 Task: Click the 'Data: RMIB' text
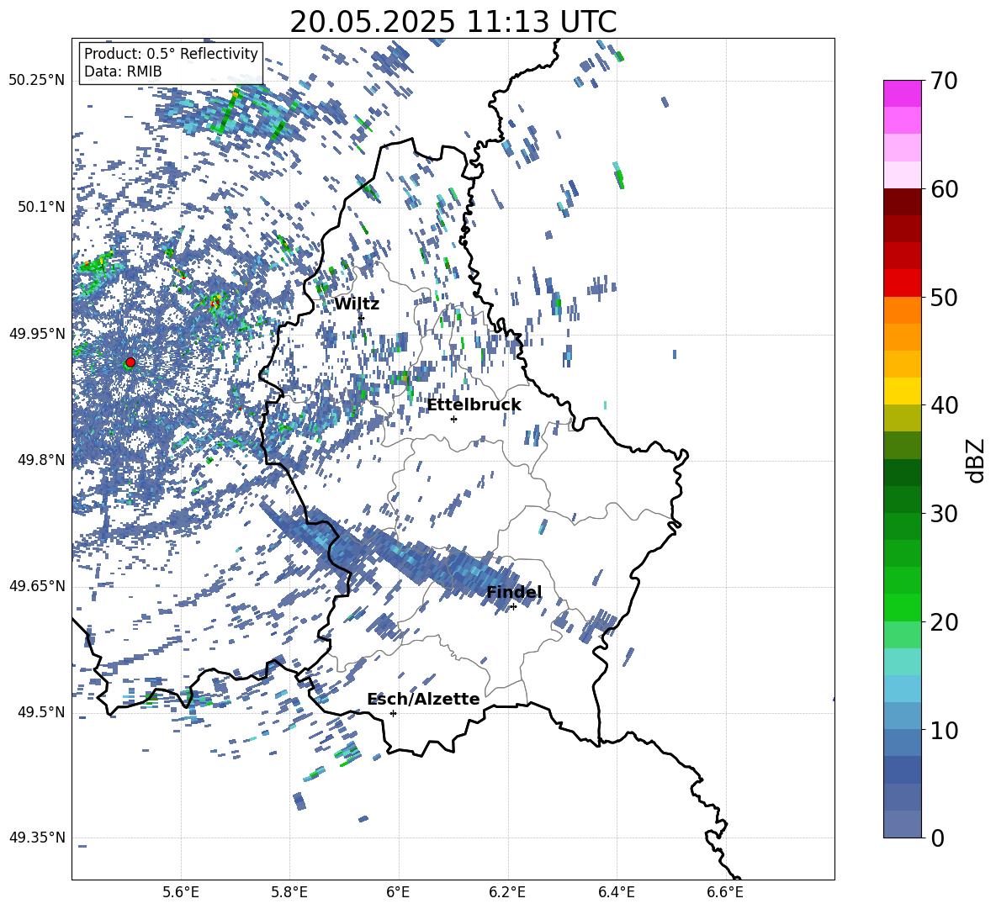click(123, 71)
